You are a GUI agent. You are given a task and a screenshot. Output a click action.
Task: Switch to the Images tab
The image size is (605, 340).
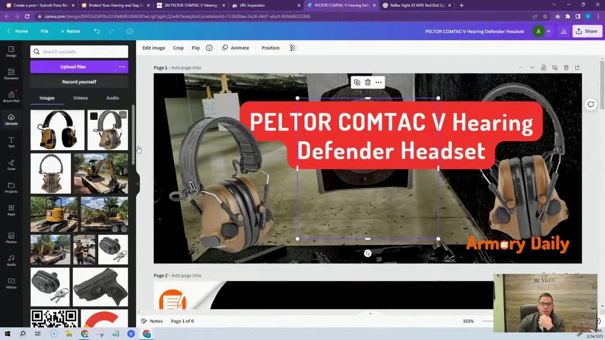point(47,98)
